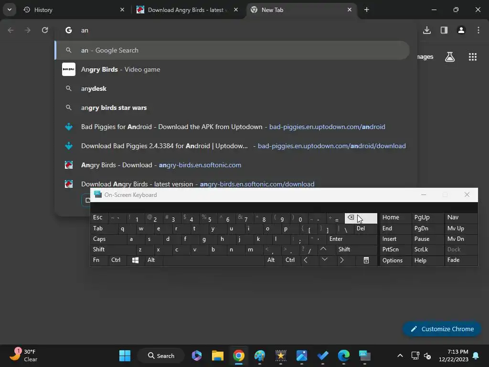489x367 pixels.
Task: Open a new tab with plus button
Action: (x=367, y=10)
